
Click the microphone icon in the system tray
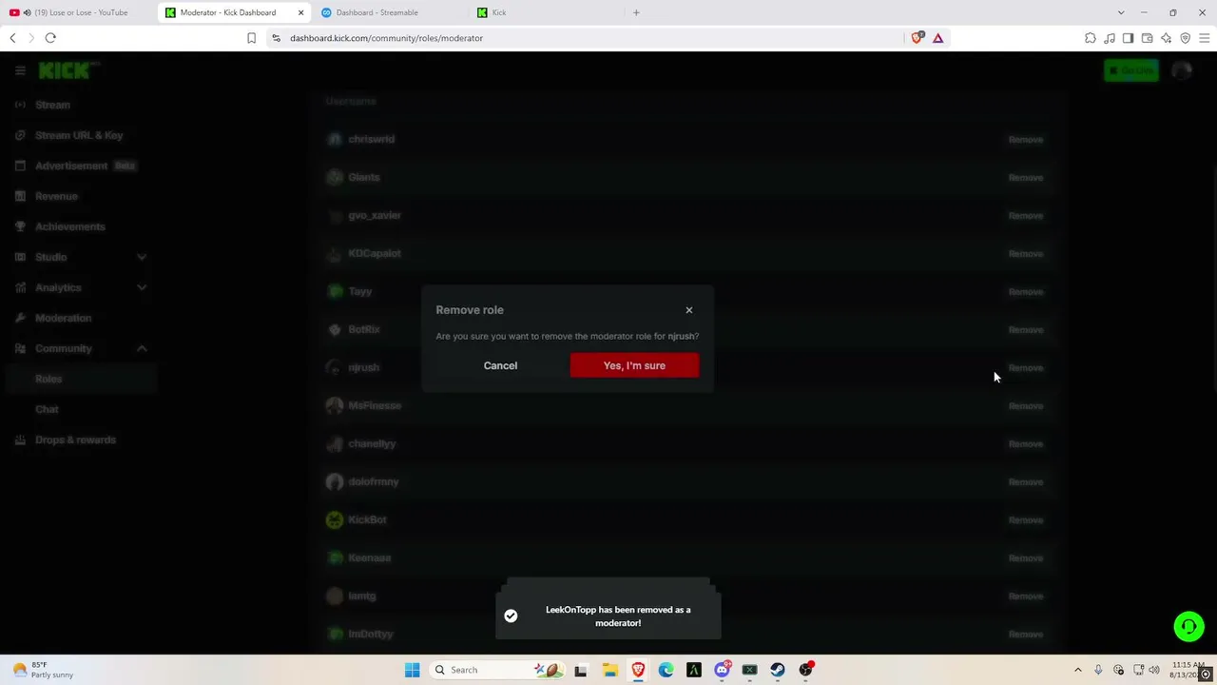pos(1098,670)
